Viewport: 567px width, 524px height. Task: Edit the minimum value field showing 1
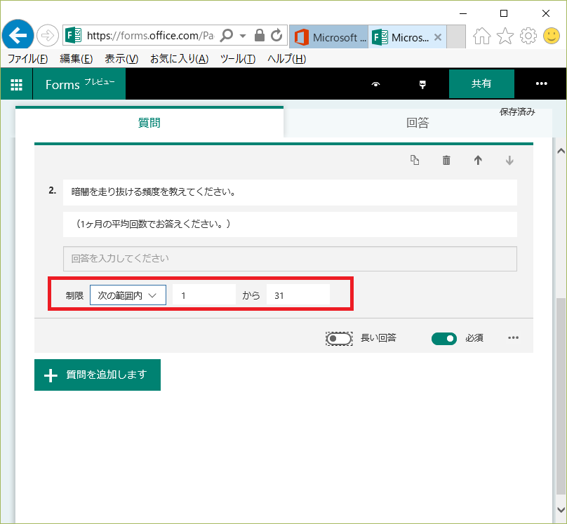[x=204, y=295]
